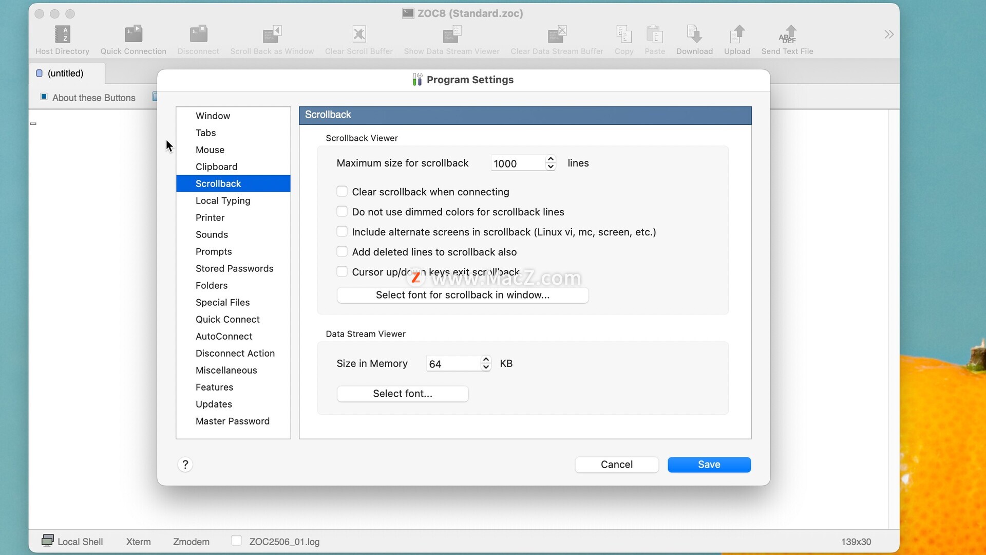This screenshot has height=555, width=986.
Task: Toggle Do not use dimmed colors checkbox
Action: (342, 212)
